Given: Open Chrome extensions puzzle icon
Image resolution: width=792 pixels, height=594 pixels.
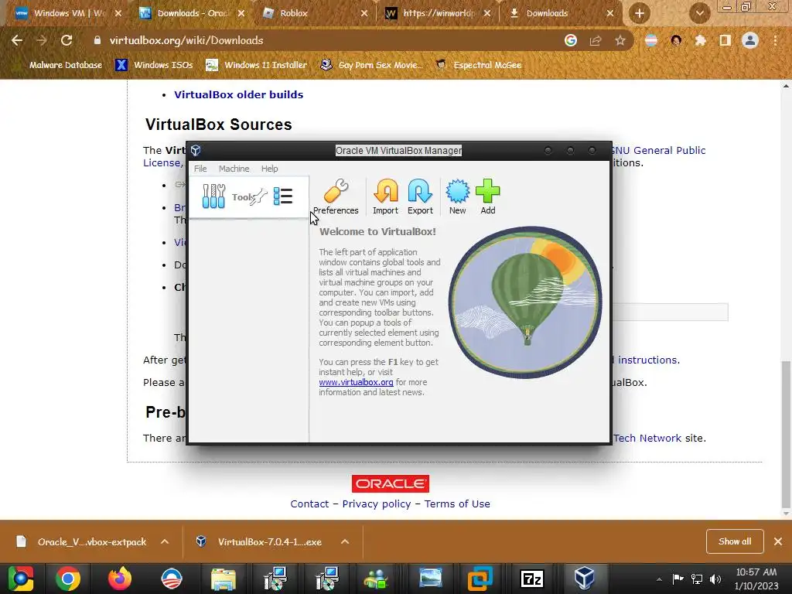Looking at the screenshot, I should point(700,40).
